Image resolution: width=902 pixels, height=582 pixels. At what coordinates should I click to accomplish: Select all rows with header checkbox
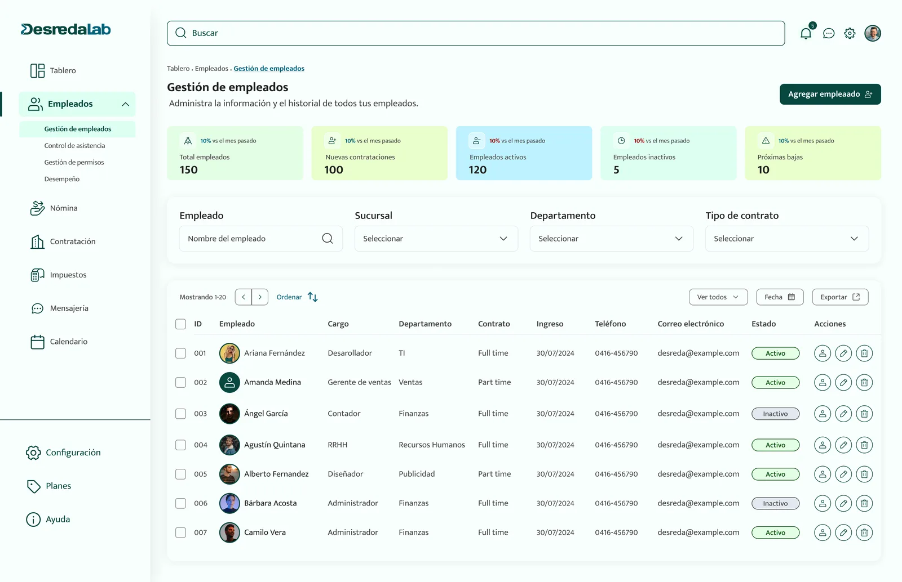(180, 324)
